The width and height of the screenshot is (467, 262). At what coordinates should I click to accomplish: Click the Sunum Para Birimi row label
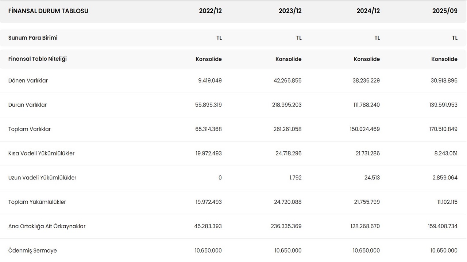(33, 38)
